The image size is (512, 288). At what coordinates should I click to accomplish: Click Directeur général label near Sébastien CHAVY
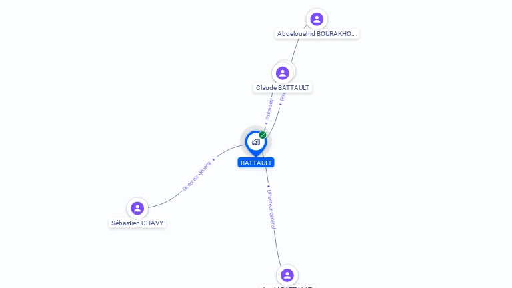pyautogui.click(x=197, y=176)
